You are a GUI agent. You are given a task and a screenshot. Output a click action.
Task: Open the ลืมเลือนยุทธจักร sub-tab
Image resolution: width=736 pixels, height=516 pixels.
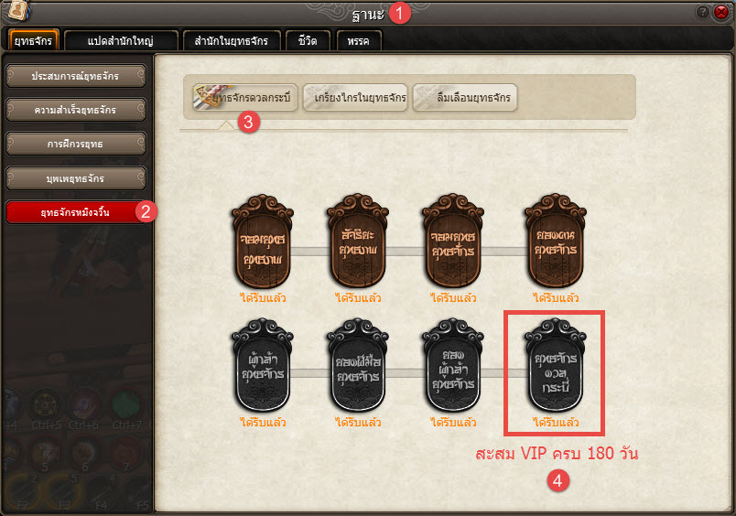coord(465,98)
